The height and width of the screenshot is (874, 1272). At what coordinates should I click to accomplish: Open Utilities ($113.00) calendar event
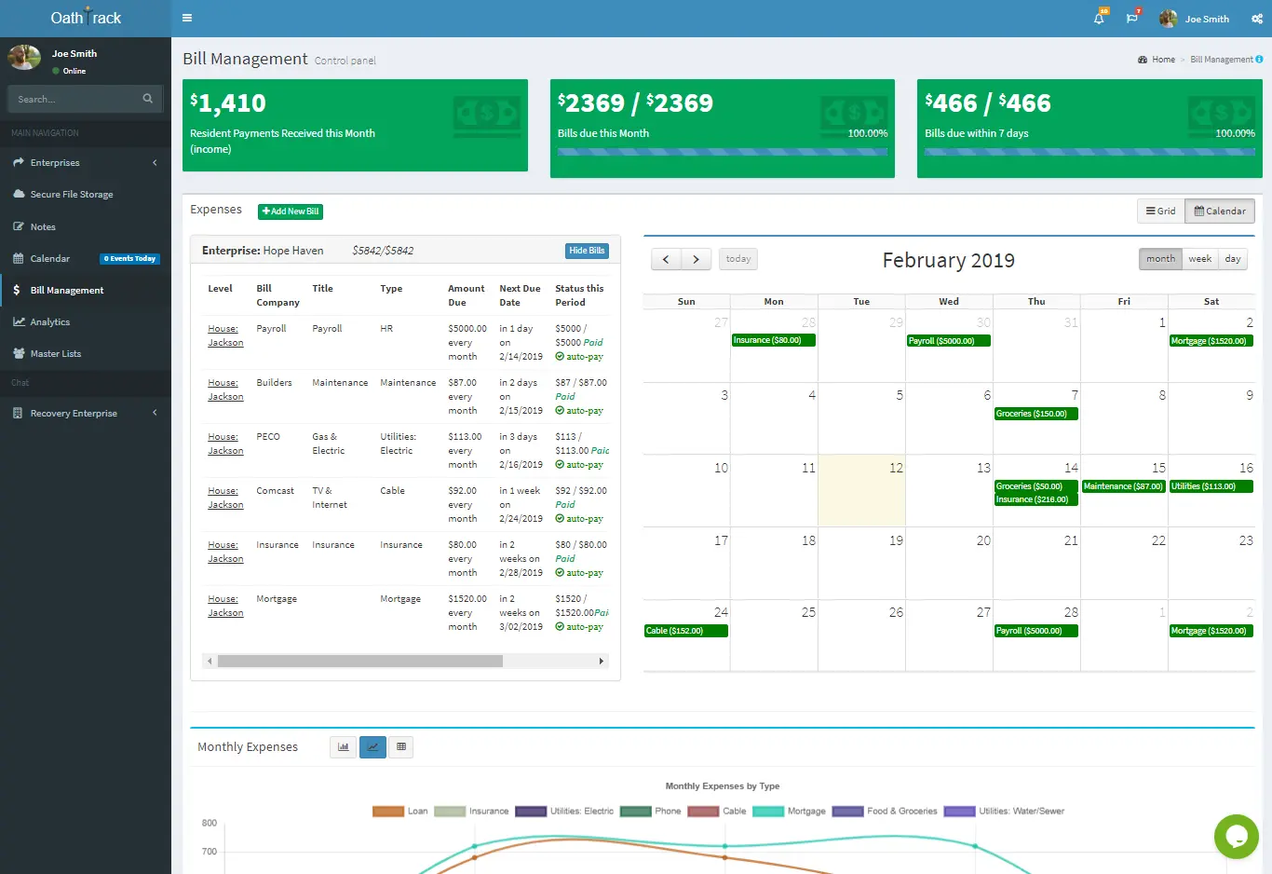click(1211, 486)
